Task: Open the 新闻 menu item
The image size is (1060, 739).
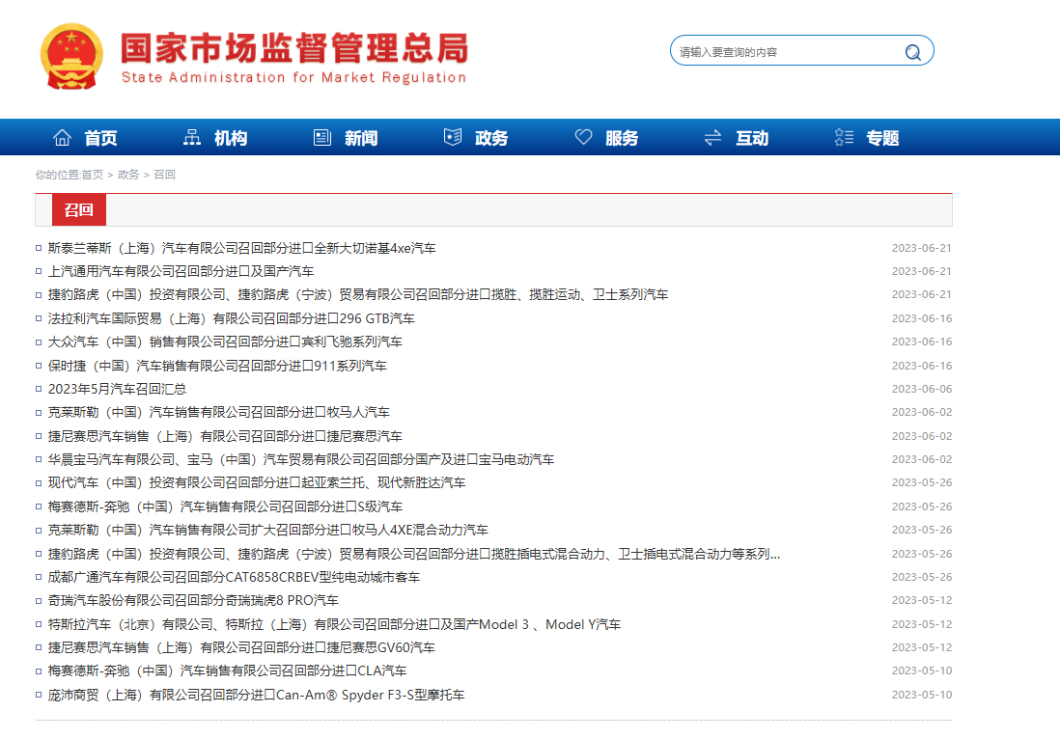Action: pyautogui.click(x=361, y=139)
